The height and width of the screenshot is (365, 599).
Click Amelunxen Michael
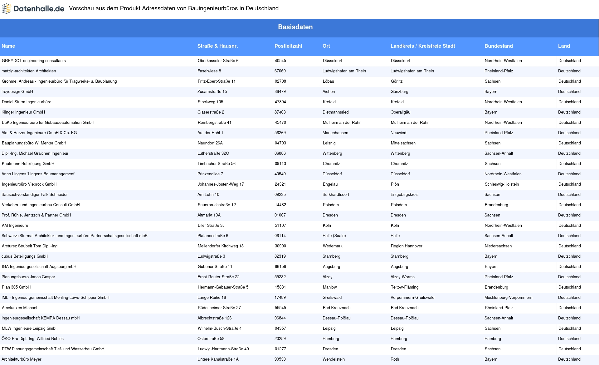[19, 308]
